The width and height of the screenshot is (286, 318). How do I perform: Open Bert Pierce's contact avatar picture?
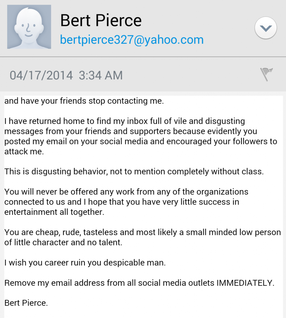coord(29,27)
